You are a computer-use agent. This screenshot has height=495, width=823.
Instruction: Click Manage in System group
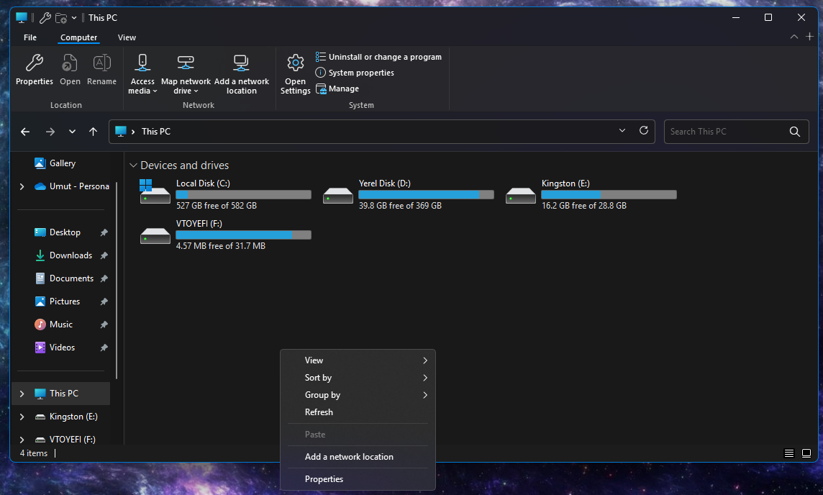click(337, 88)
